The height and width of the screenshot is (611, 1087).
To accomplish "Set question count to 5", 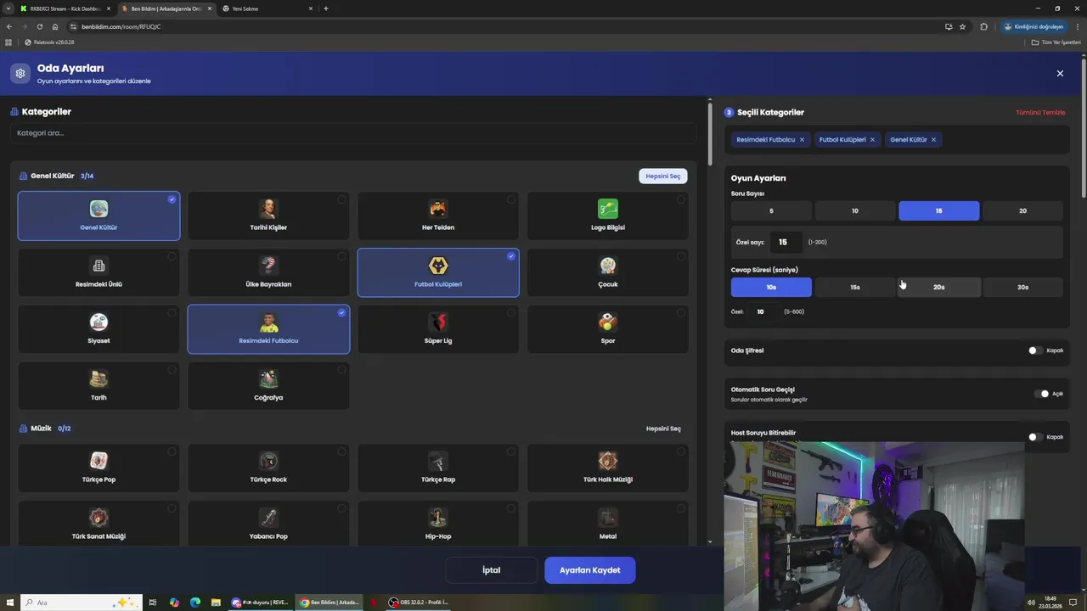I will (771, 210).
